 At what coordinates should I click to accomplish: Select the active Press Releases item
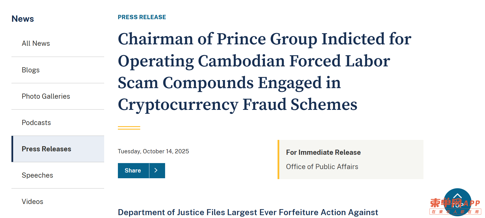click(x=46, y=149)
